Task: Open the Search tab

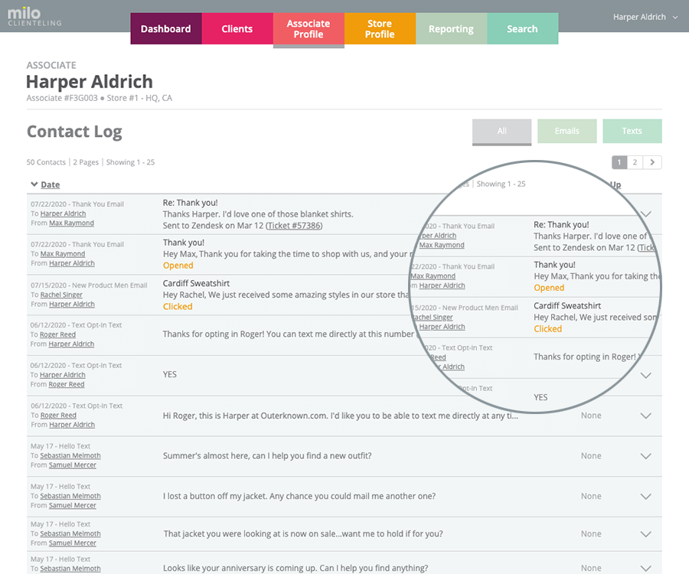Action: tap(522, 28)
